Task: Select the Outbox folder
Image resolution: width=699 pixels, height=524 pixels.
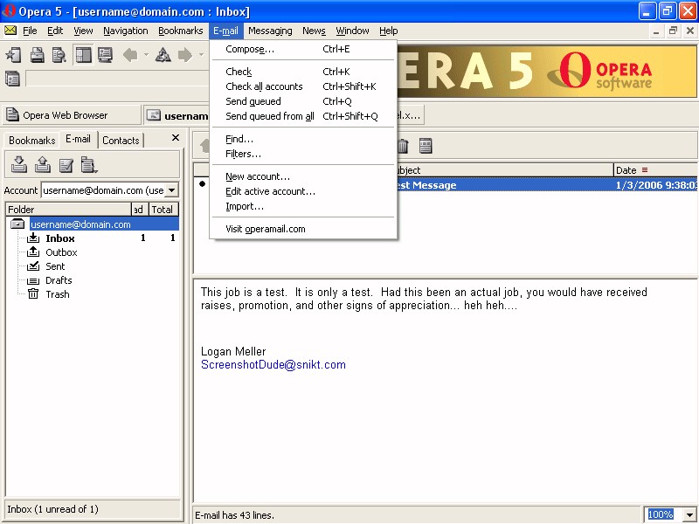Action: coord(61,252)
